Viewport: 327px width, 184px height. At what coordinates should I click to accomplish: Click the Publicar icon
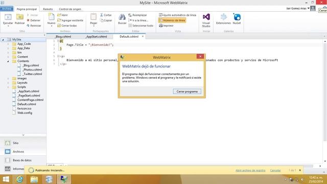(20, 17)
